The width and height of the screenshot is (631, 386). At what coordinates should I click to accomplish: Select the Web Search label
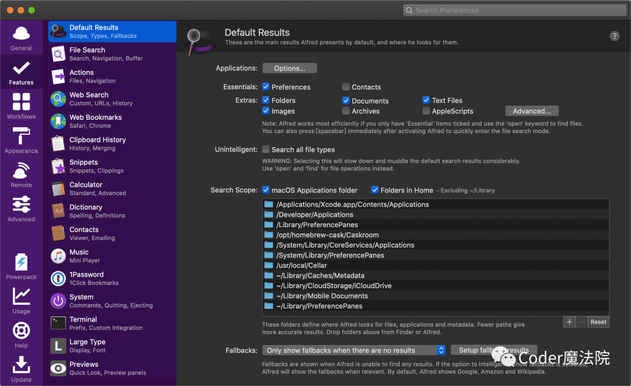[x=89, y=95]
